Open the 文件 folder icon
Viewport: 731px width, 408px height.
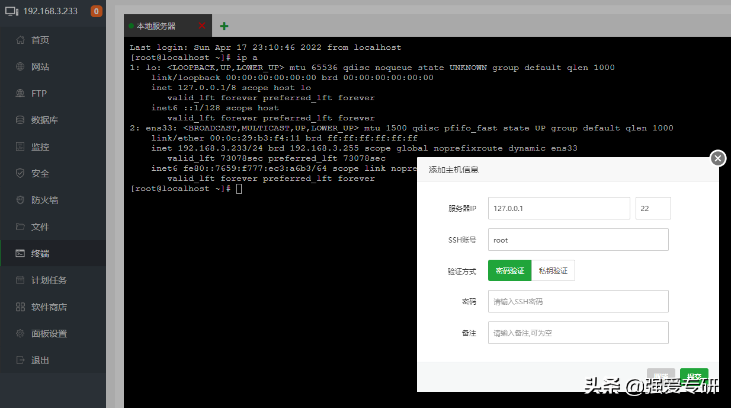[20, 227]
